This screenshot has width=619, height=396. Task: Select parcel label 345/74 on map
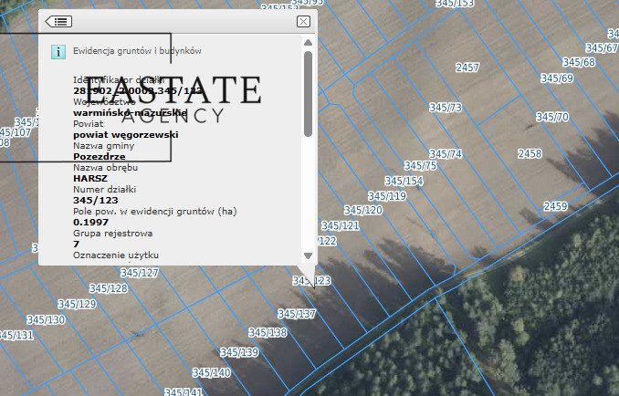click(x=446, y=154)
